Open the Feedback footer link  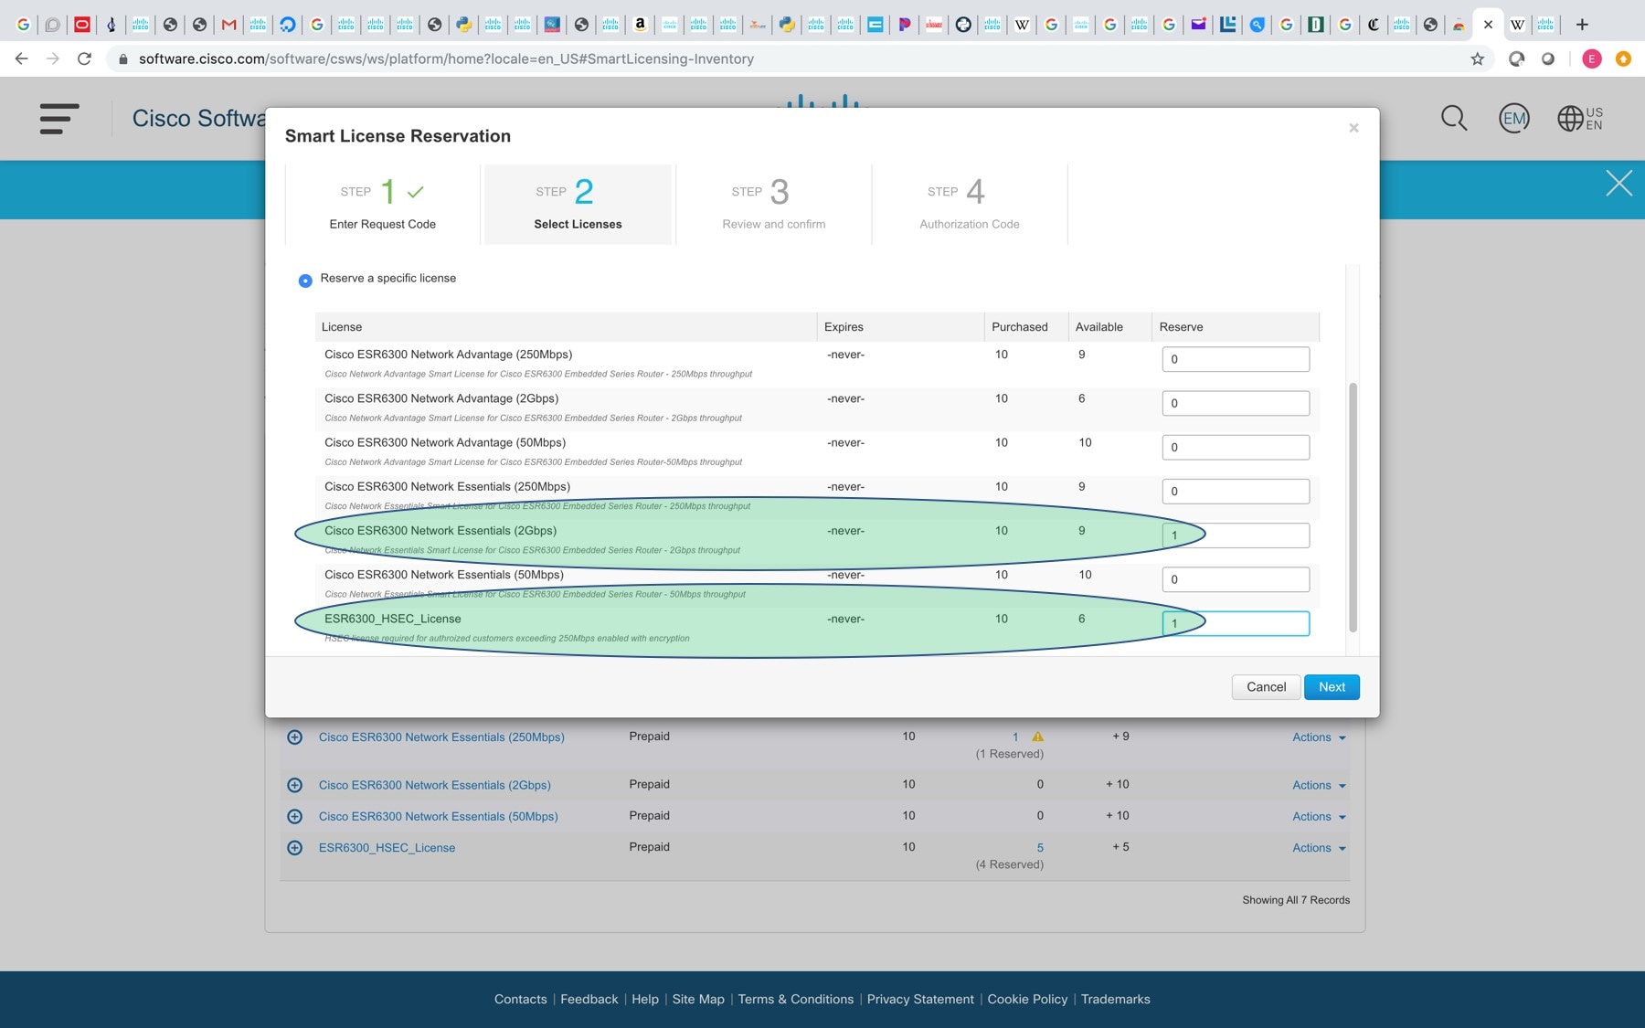589,1000
